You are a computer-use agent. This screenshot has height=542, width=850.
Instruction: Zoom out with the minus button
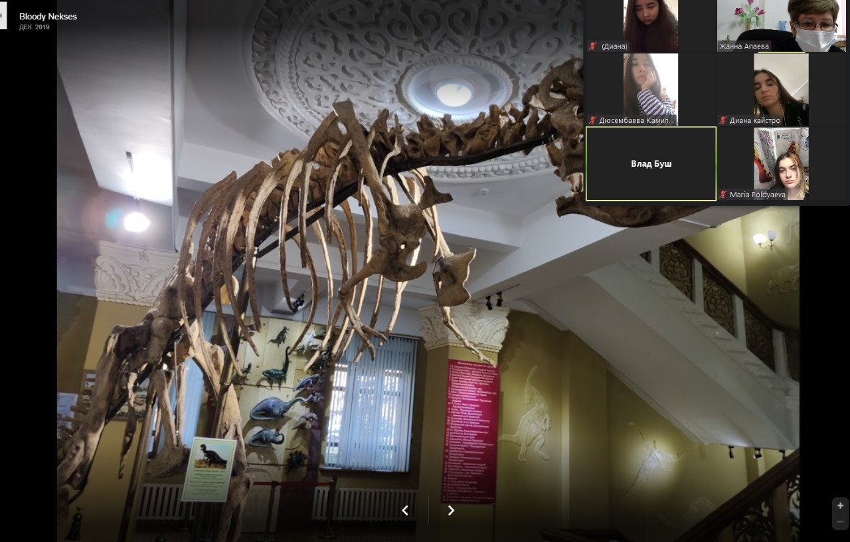click(840, 521)
